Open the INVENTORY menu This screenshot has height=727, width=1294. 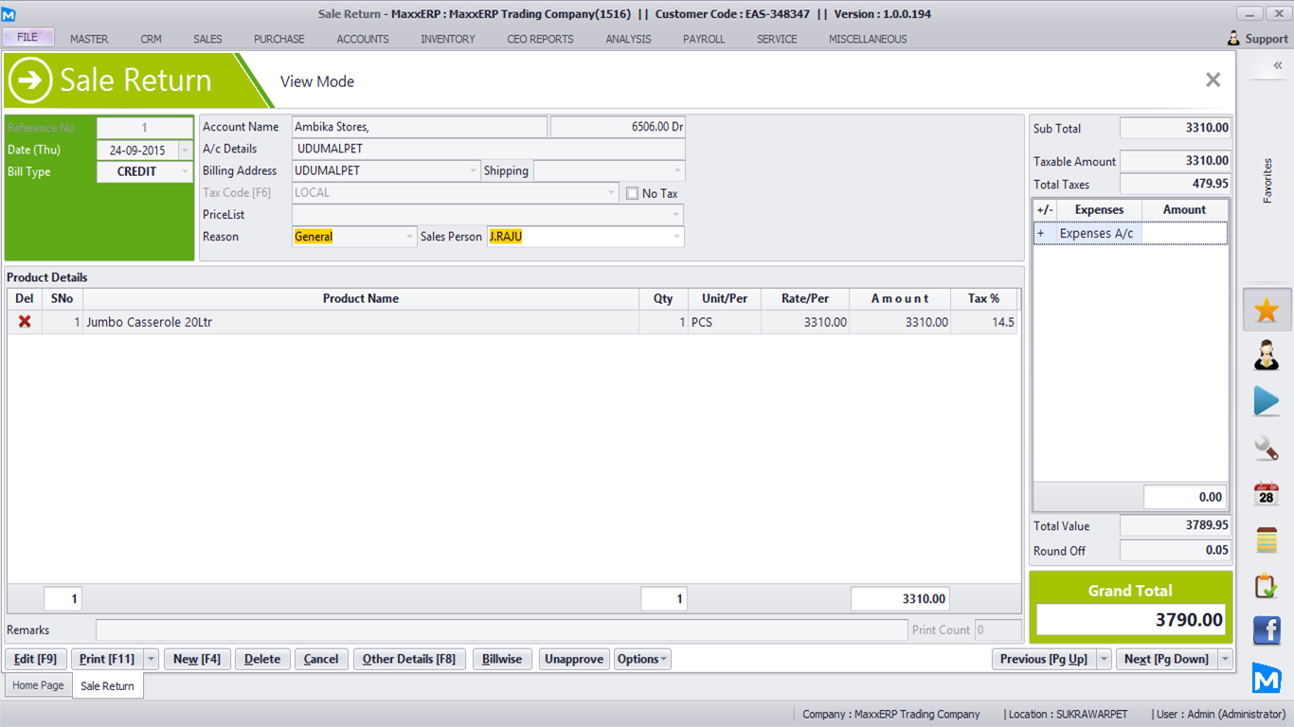pos(448,39)
